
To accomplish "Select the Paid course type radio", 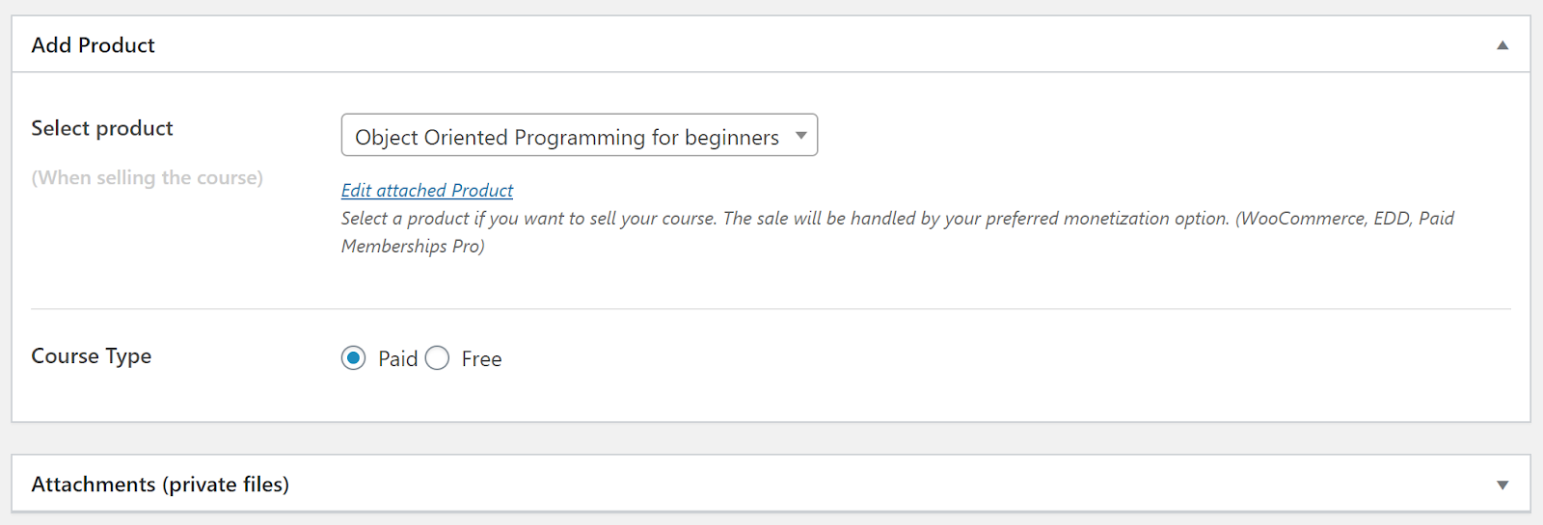I will pos(354,358).
